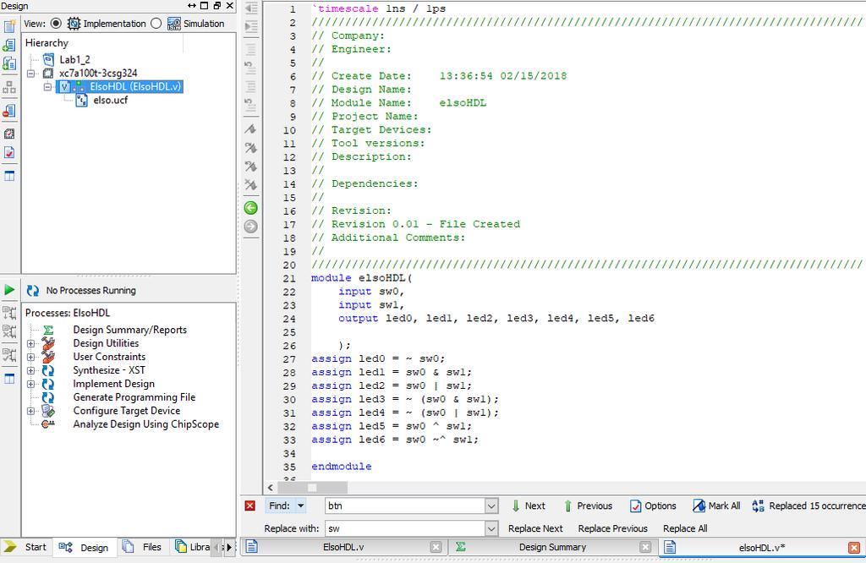Click the Find text field containing btn
This screenshot has width=866, height=563.
[404, 506]
